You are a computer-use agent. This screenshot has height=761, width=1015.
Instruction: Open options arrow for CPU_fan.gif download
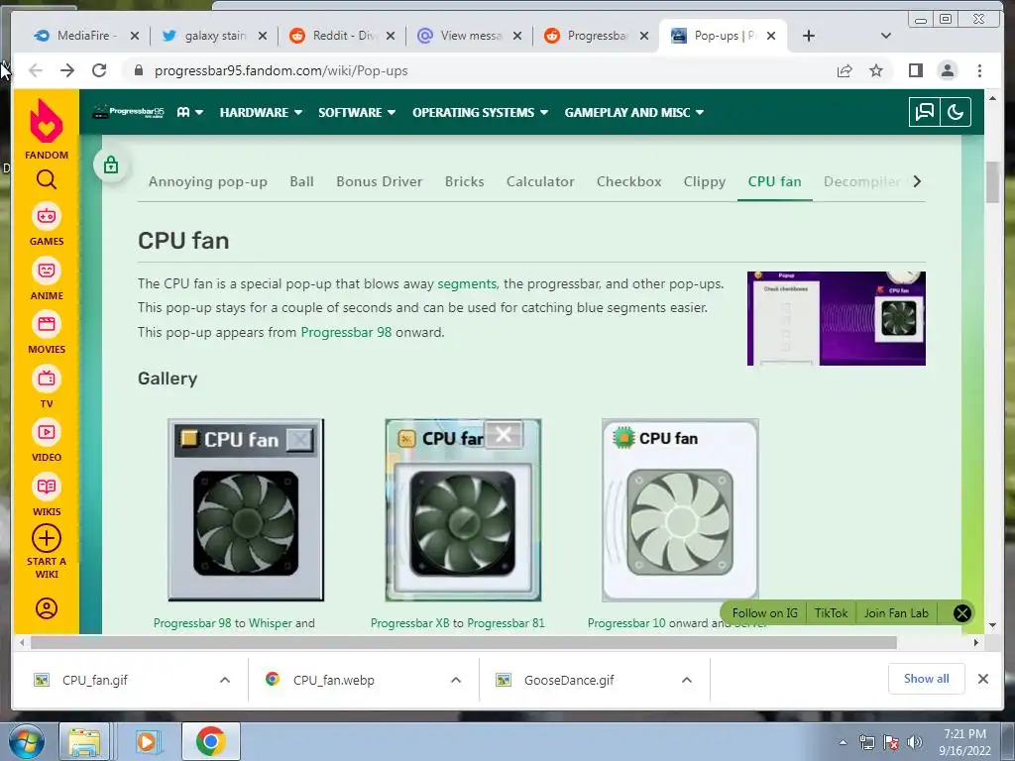click(x=225, y=680)
